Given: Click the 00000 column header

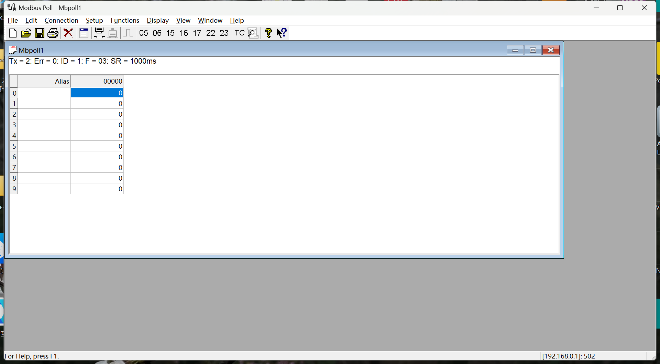Looking at the screenshot, I should pos(97,81).
